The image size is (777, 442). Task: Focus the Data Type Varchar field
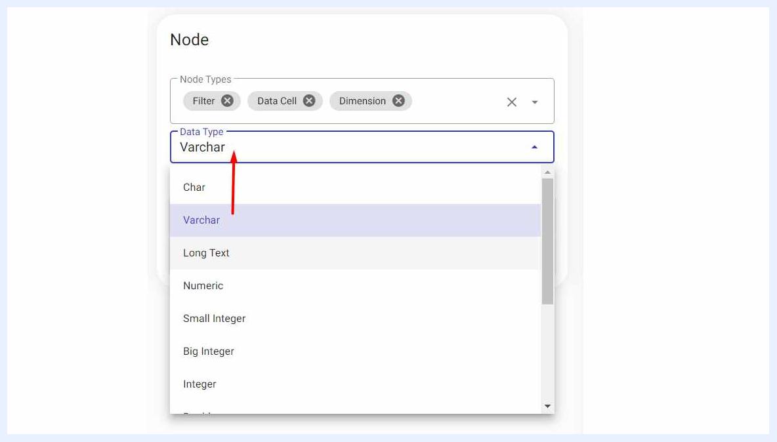coord(362,147)
